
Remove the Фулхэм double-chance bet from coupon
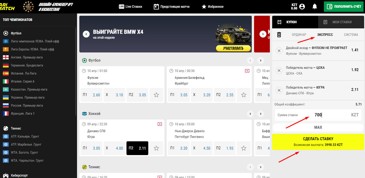click(279, 51)
